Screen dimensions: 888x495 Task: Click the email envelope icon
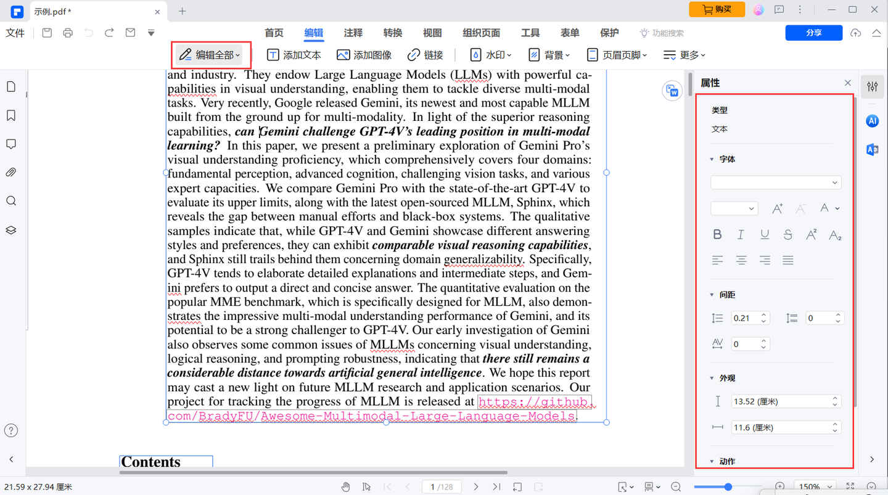coord(130,33)
